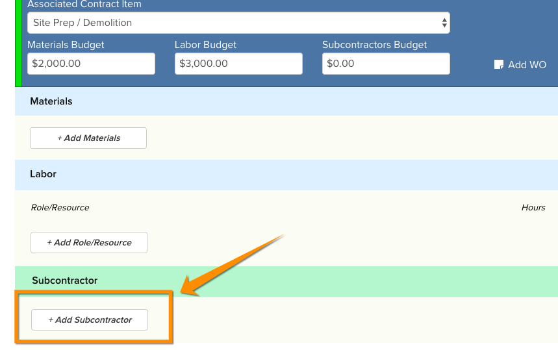The image size is (558, 350).
Task: Click the Hours column heading
Action: (533, 207)
